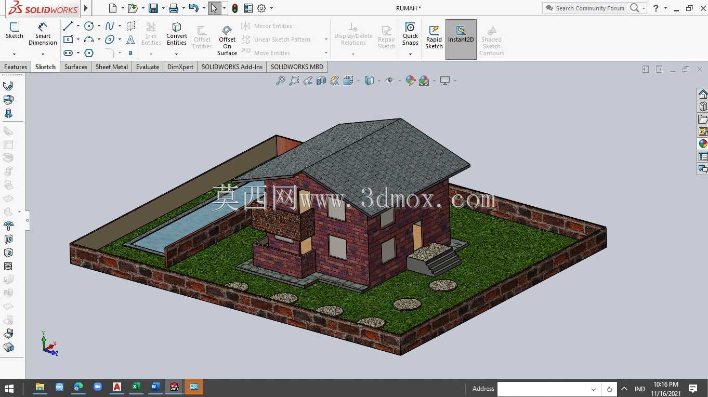The height and width of the screenshot is (397, 708).
Task: Open the Quick Snaps dropdown arrow
Action: (x=410, y=54)
